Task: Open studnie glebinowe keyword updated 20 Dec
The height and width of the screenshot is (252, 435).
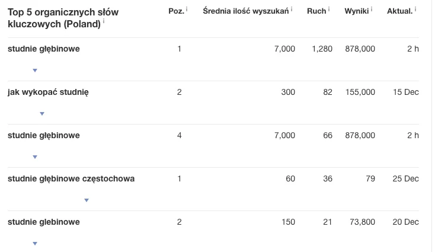Action: coord(44,222)
